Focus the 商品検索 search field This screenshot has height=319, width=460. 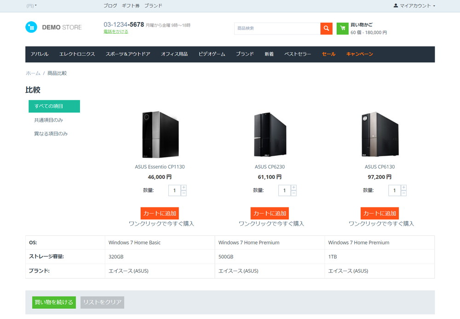click(277, 28)
